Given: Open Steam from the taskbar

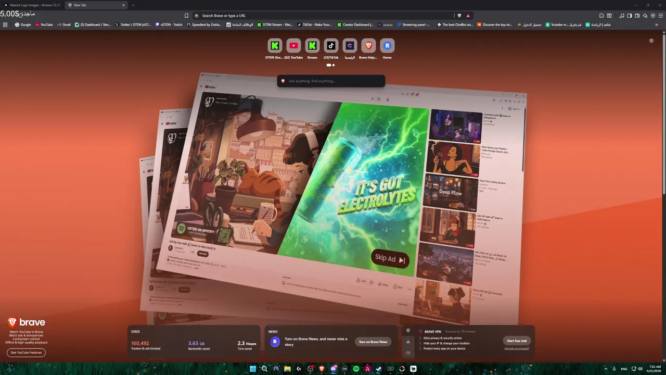Looking at the screenshot, I should pyautogui.click(x=379, y=369).
